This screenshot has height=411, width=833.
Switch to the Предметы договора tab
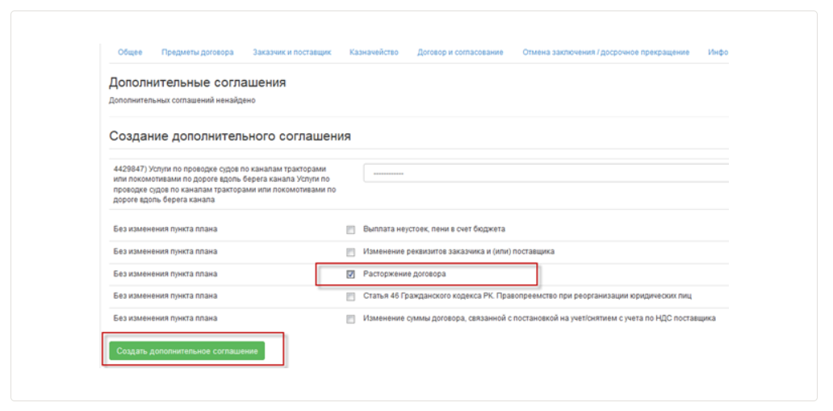198,52
